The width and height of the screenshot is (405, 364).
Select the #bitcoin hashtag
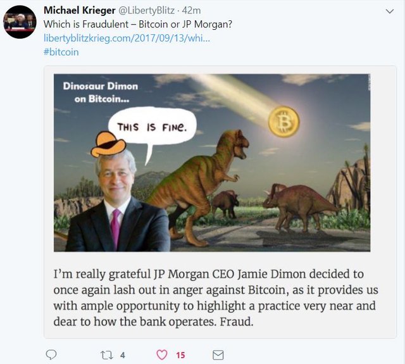coord(61,52)
